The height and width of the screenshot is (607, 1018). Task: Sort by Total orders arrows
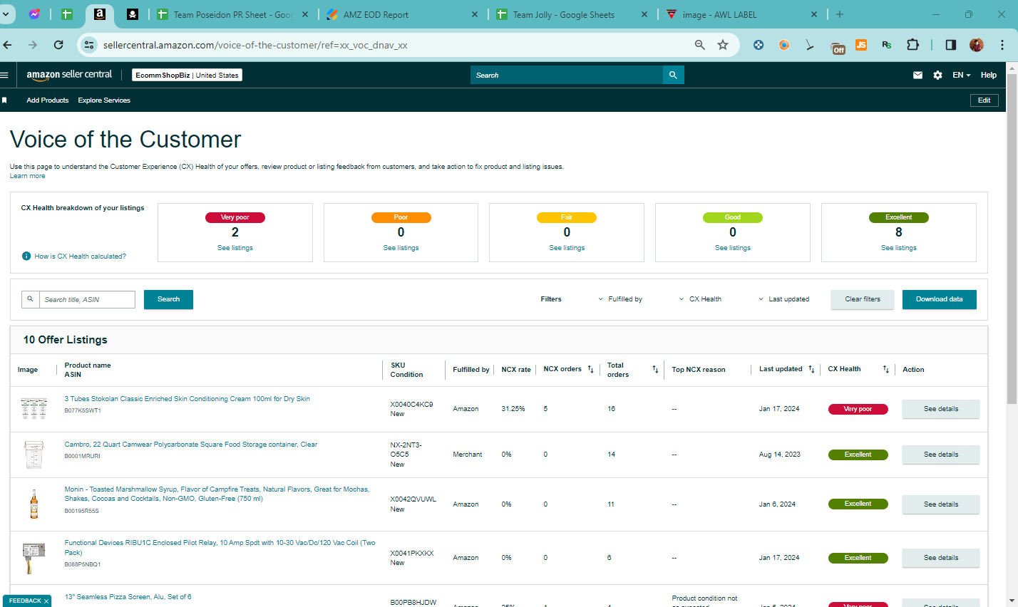655,369
